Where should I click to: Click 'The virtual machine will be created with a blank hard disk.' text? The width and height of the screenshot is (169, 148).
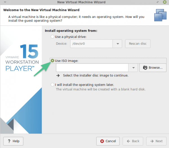click(x=101, y=89)
